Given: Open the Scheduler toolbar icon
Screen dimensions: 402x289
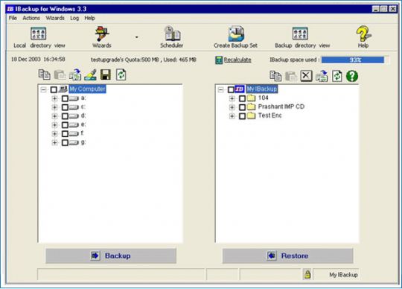Looking at the screenshot, I should click(x=172, y=34).
